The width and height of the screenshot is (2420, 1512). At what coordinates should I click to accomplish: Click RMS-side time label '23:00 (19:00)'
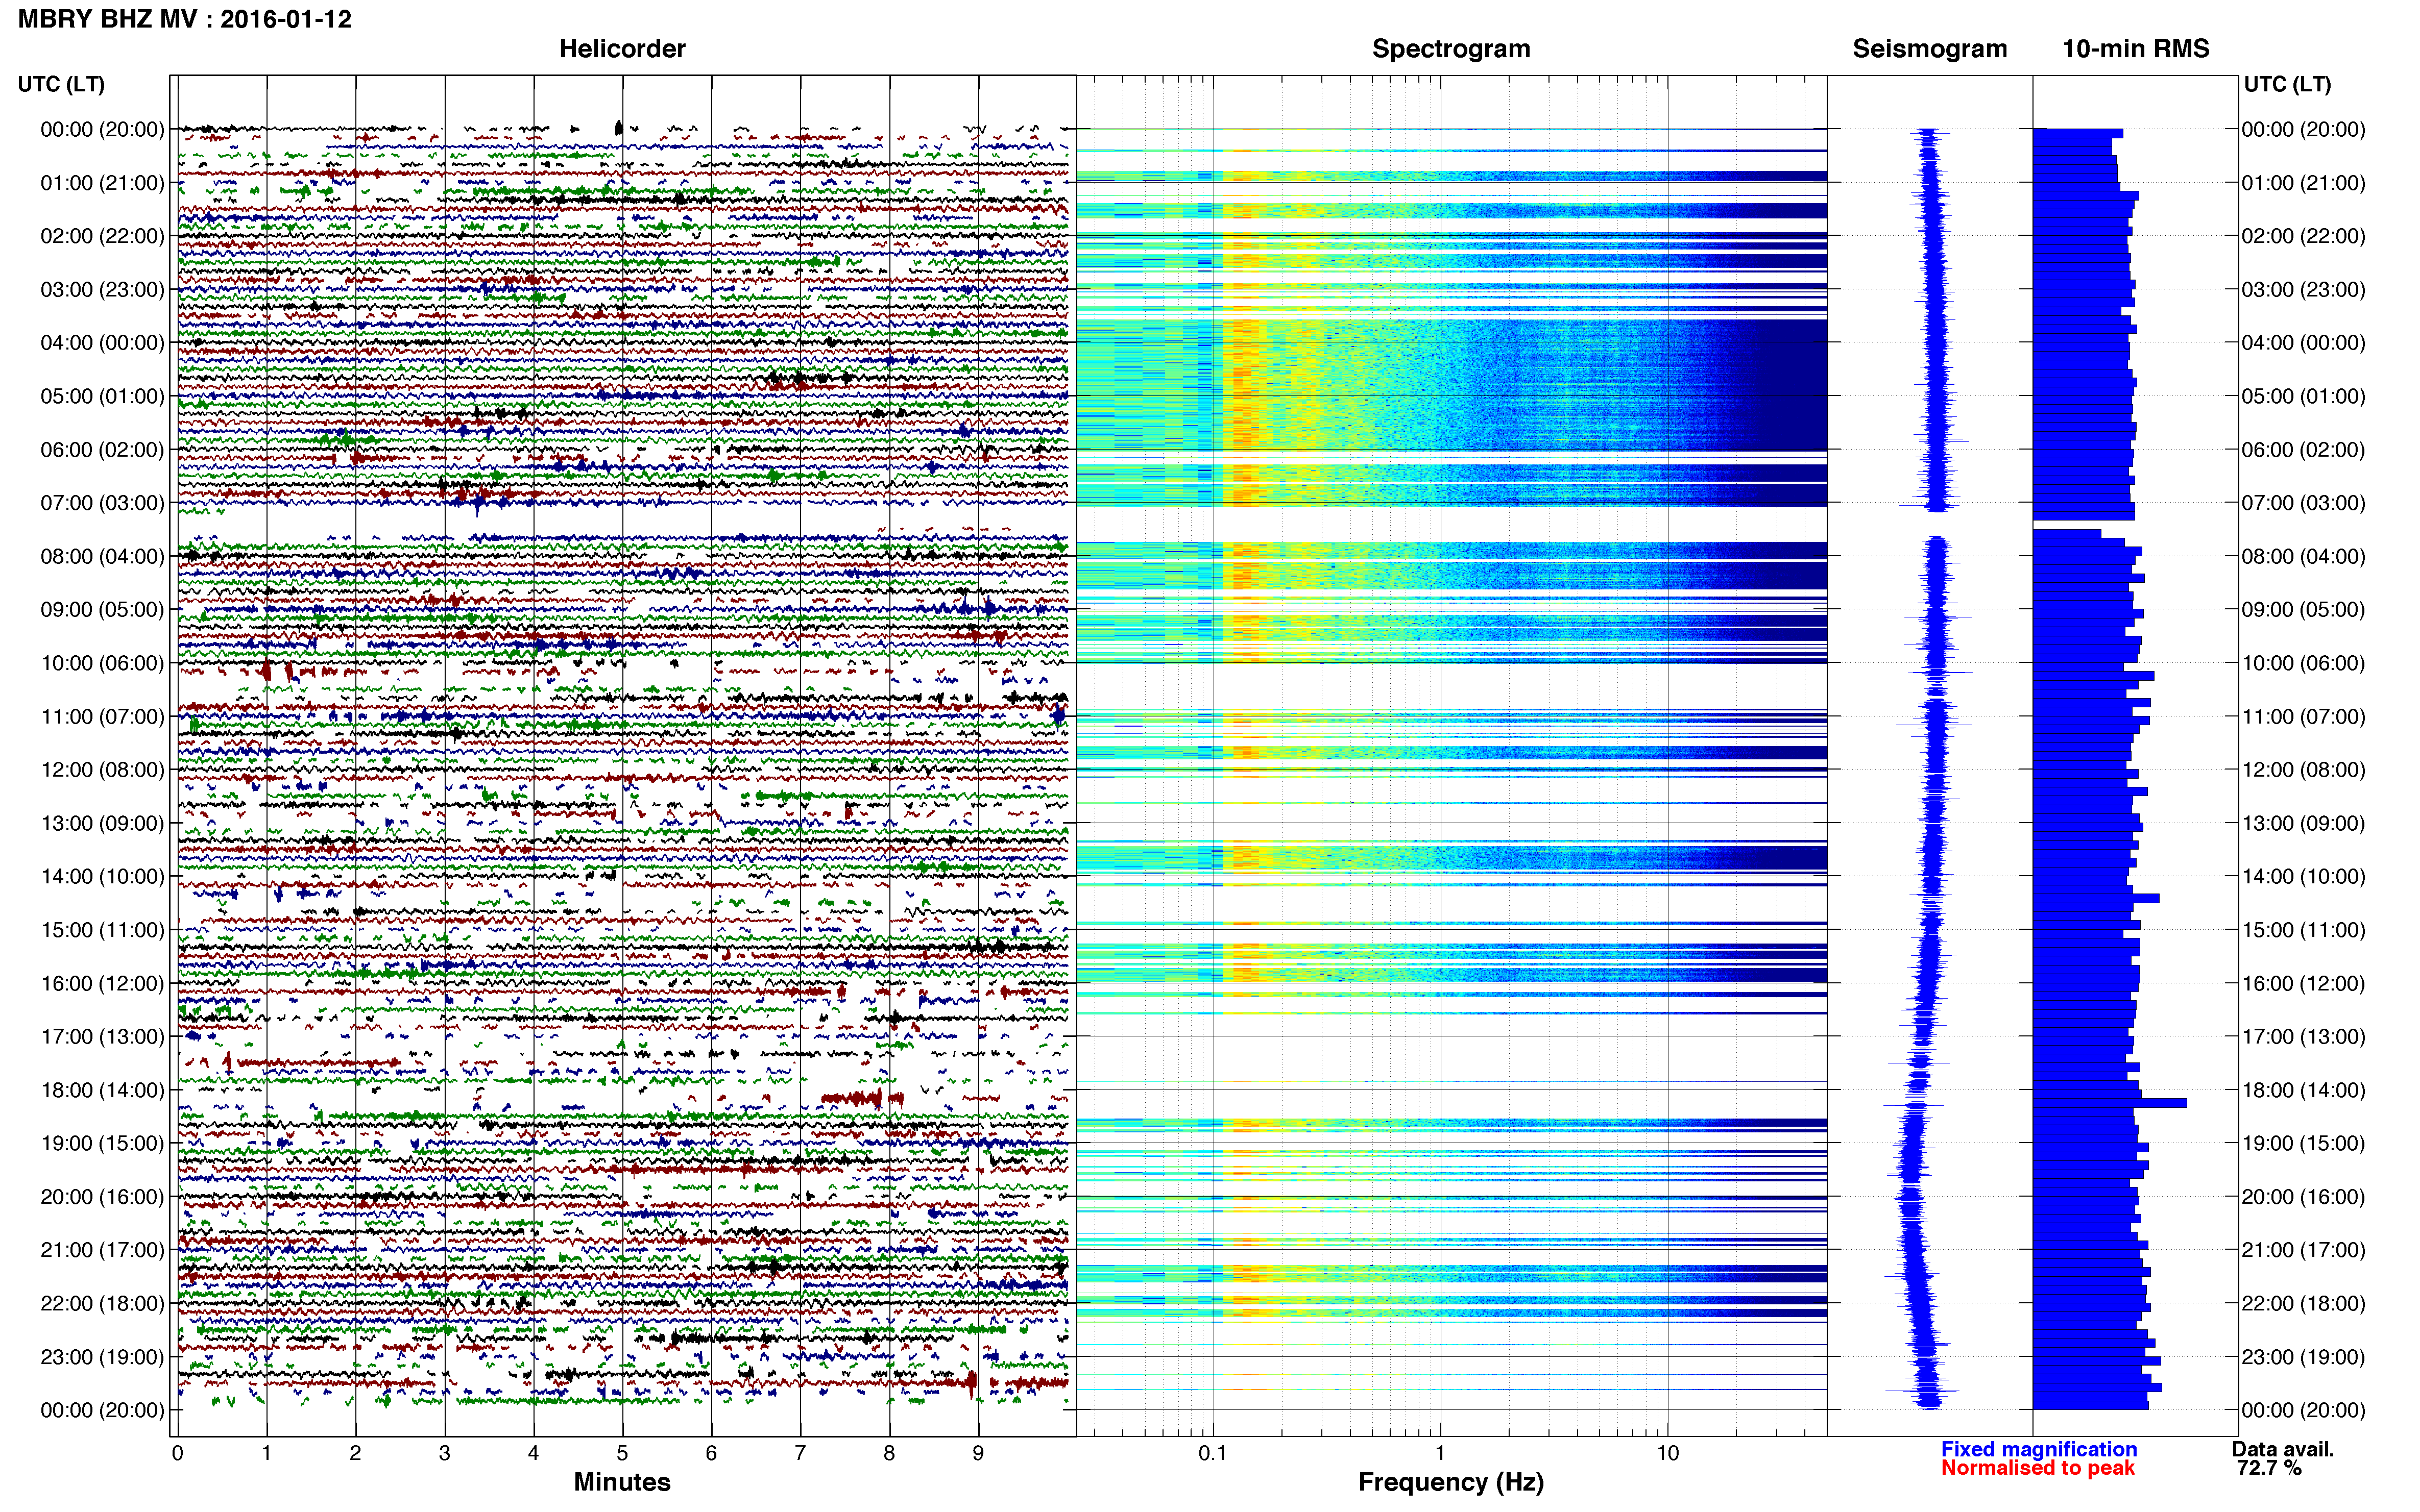pyautogui.click(x=2303, y=1357)
